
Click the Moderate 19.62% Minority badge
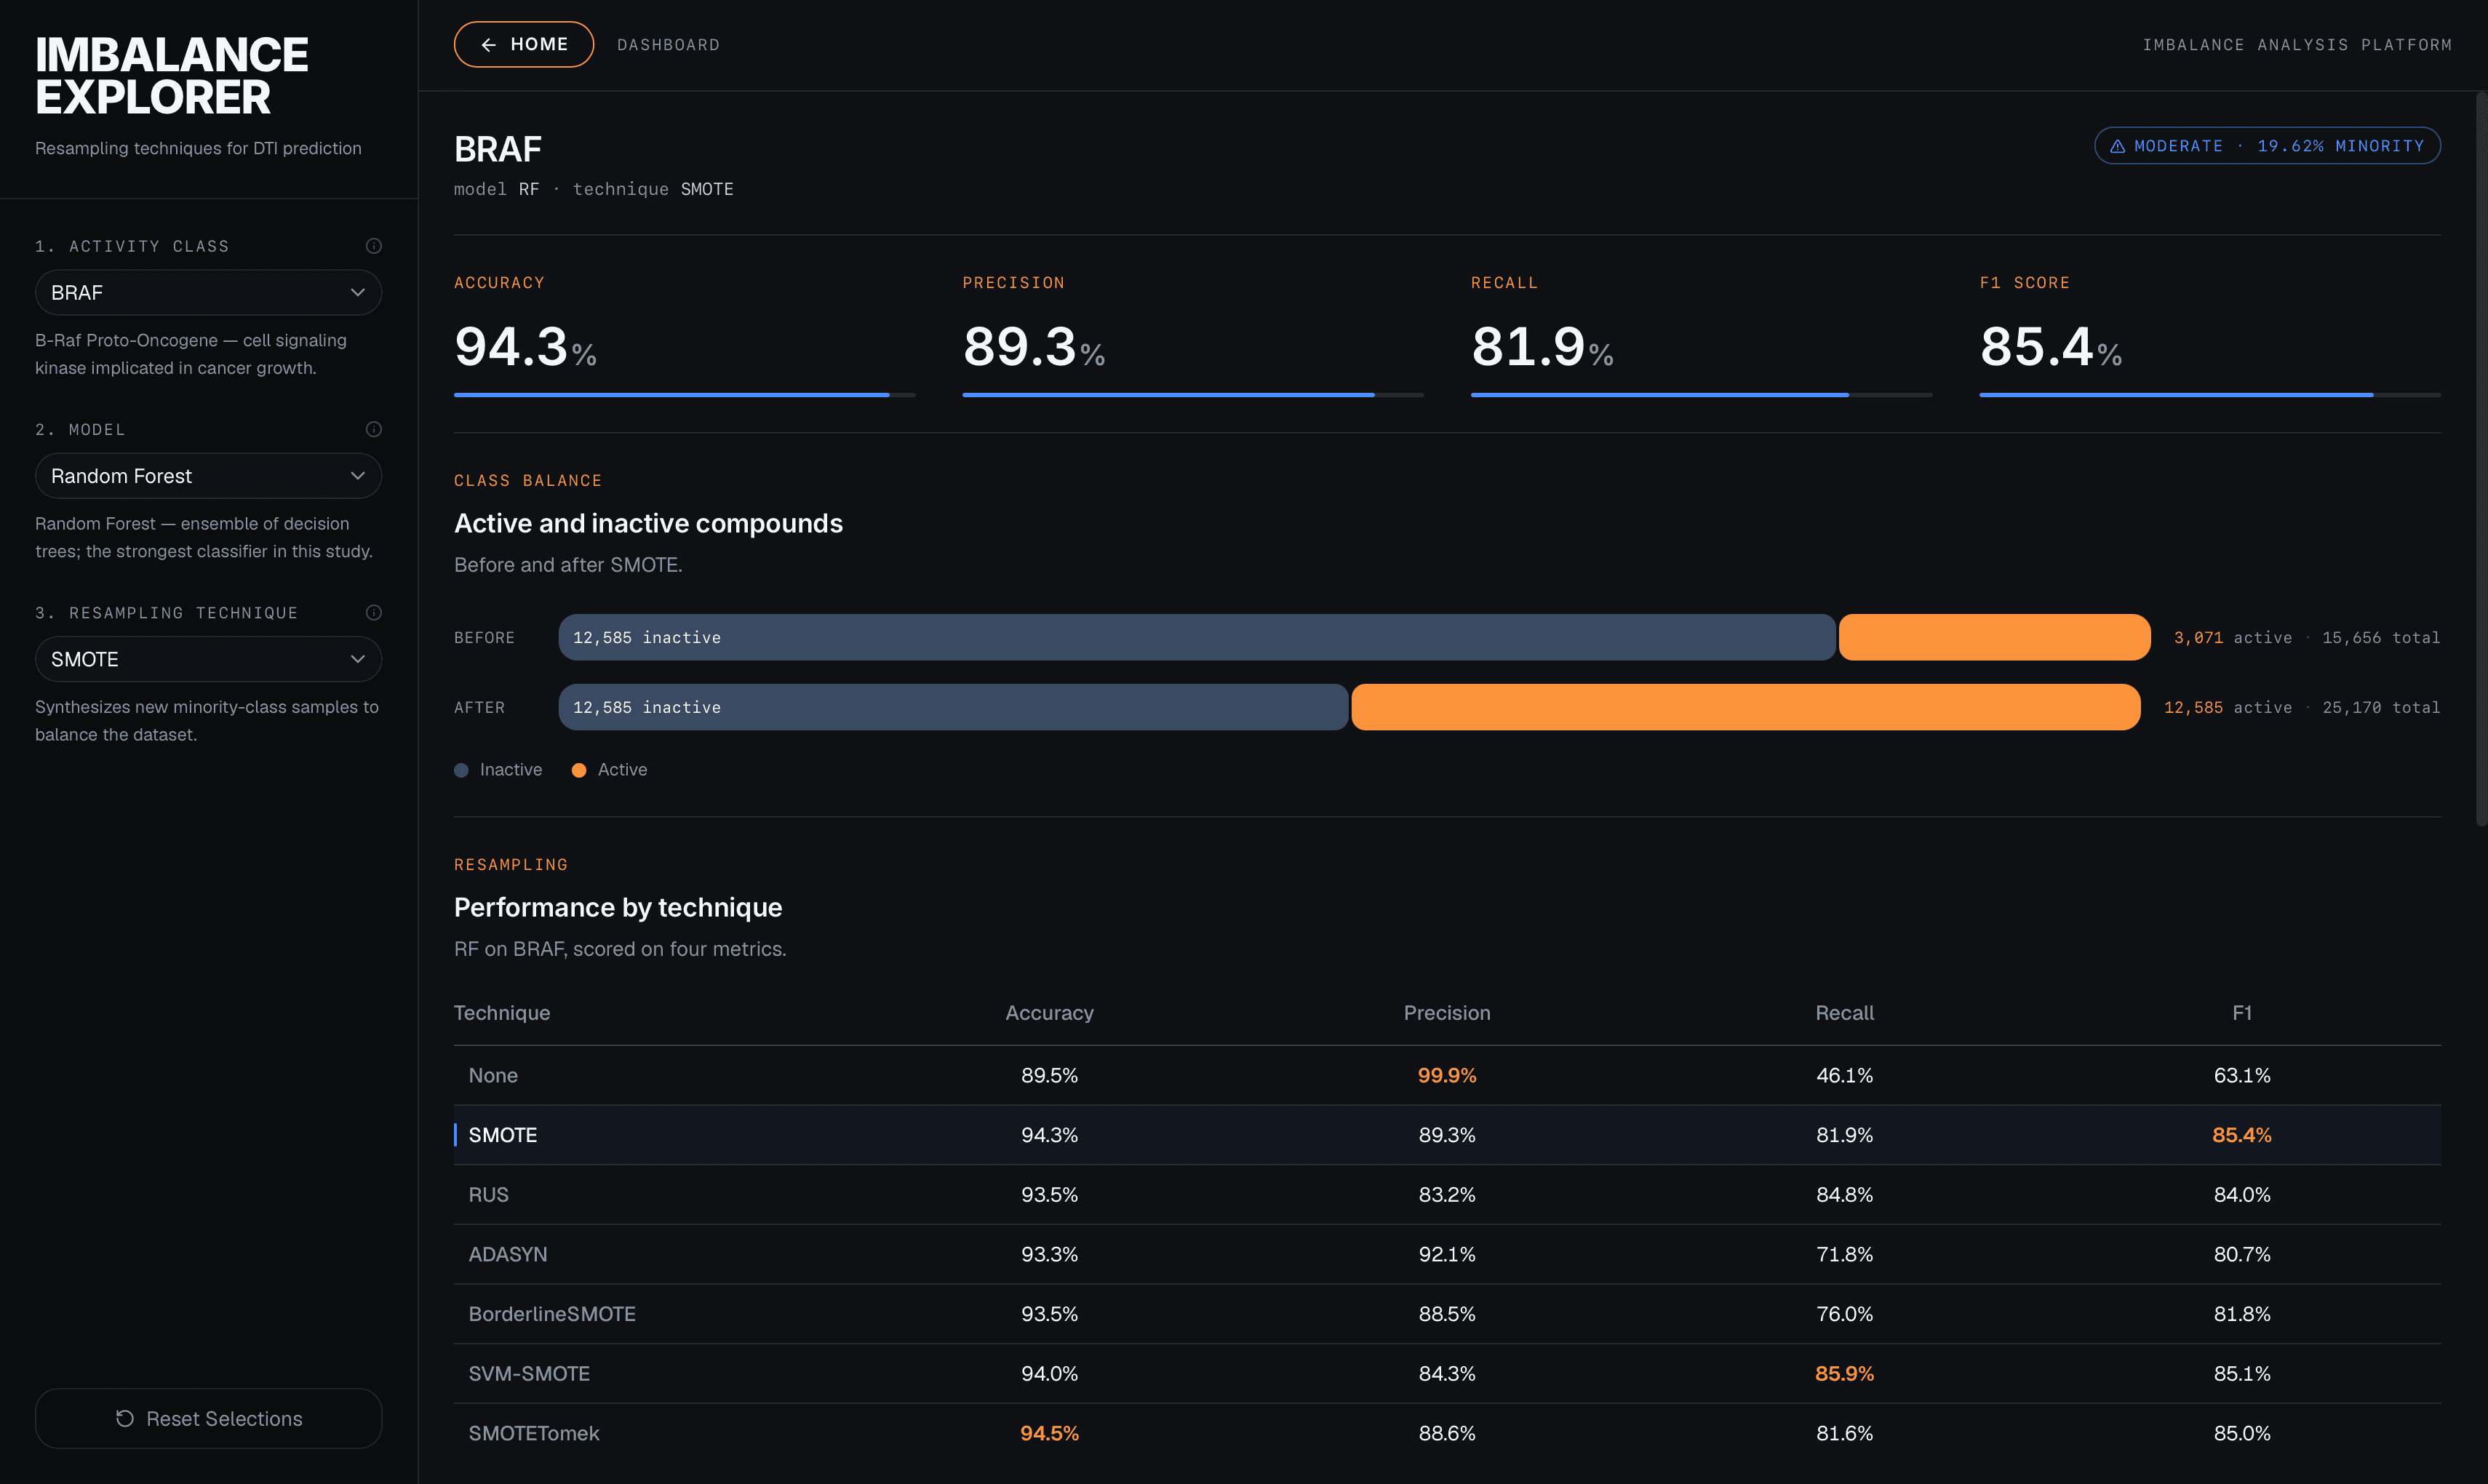click(x=2267, y=146)
